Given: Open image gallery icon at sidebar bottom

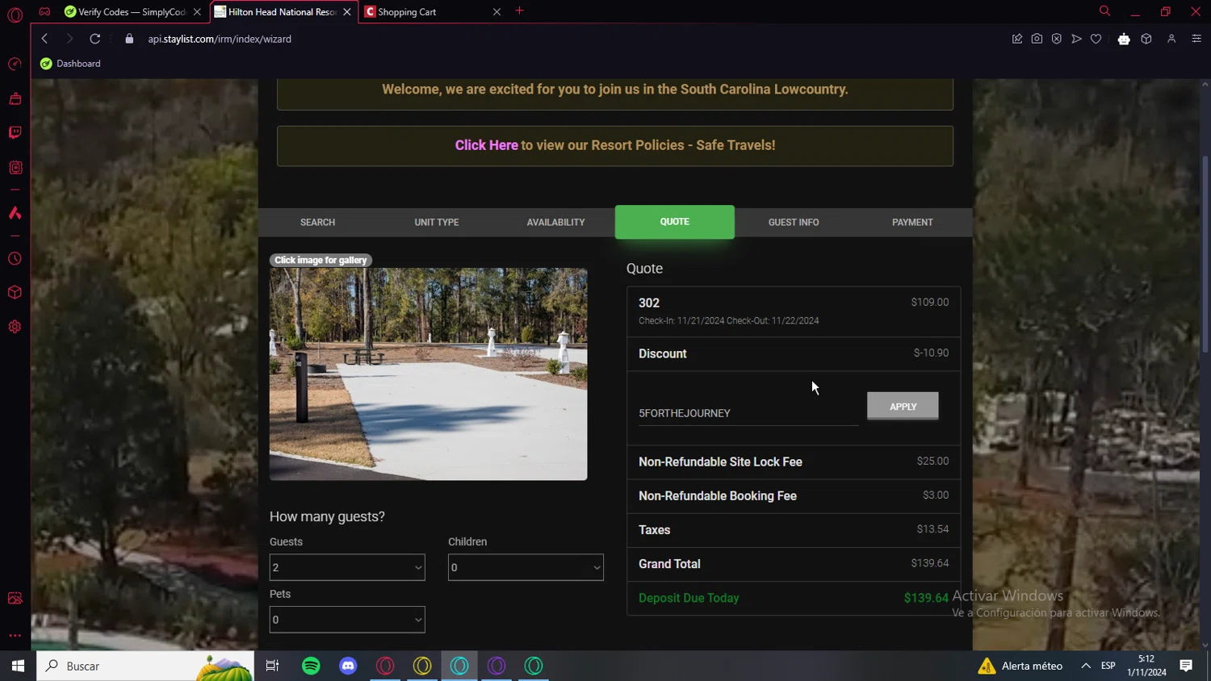Looking at the screenshot, I should pyautogui.click(x=15, y=599).
